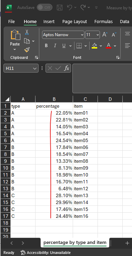Open Font Color palette dropdown arrow
Viewport: 132px width, 256px height.
click(x=115, y=46)
